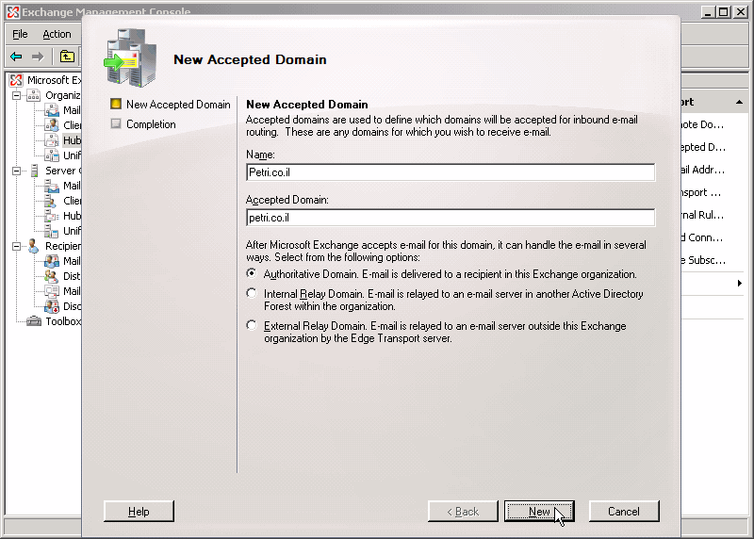Click the Hub Transport icon under Server Configuration
The width and height of the screenshot is (754, 539).
point(52,216)
